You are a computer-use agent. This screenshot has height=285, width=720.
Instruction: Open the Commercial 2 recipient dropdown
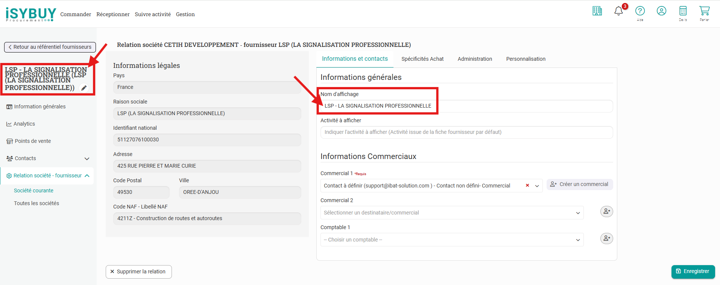[x=452, y=213]
